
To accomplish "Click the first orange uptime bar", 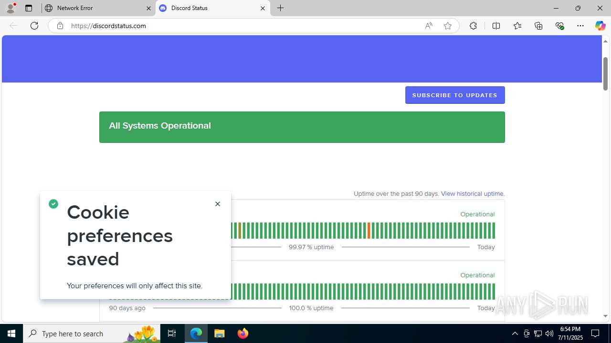I will click(240, 231).
